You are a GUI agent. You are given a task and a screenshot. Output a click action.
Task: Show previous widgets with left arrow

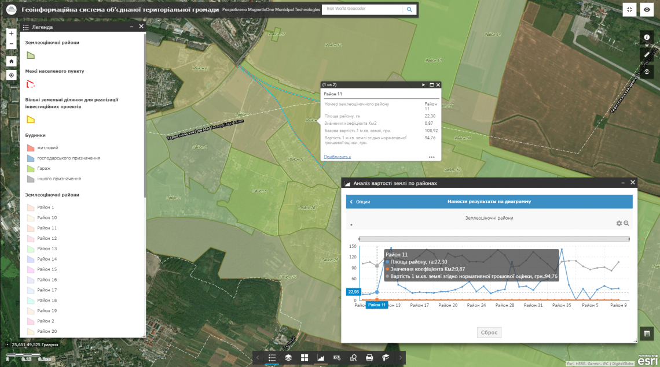[x=258, y=358]
